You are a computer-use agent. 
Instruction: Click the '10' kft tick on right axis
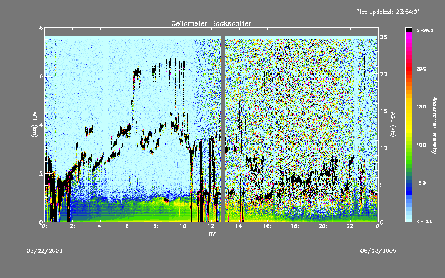[384, 148]
